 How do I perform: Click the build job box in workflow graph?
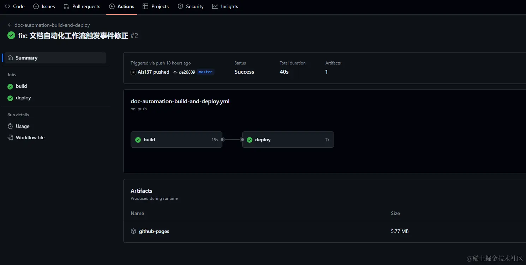[x=177, y=140]
